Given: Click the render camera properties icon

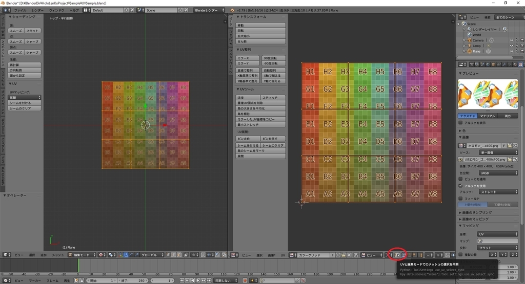Looking at the screenshot, I should pos(472,64).
